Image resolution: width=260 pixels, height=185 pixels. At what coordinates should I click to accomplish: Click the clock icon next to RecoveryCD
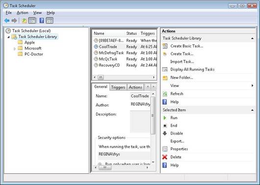tap(96, 65)
